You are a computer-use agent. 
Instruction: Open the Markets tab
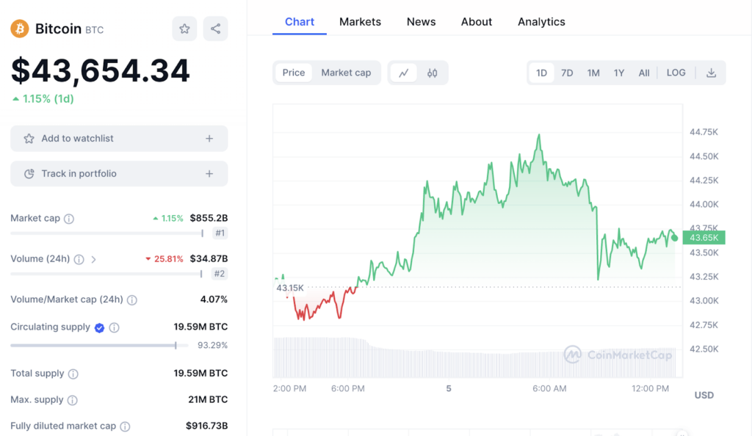tap(360, 22)
